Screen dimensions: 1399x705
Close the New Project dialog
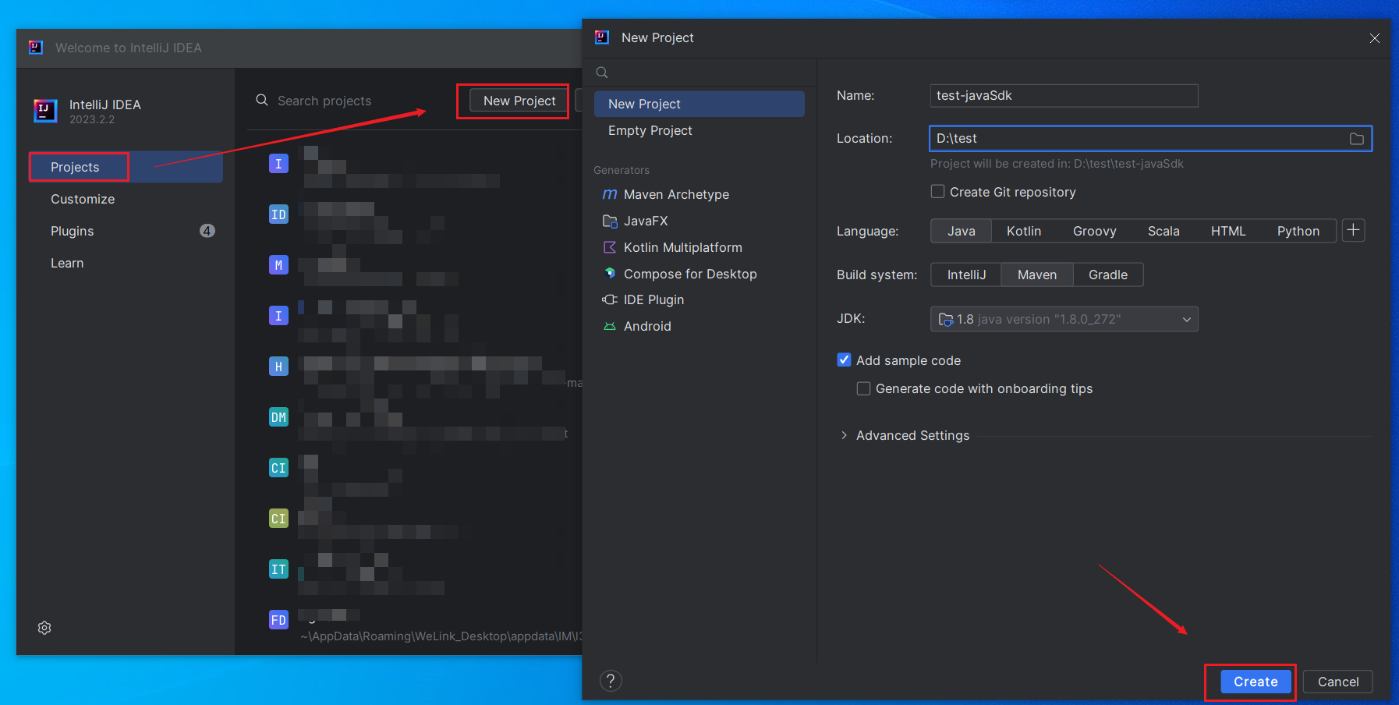(1375, 38)
